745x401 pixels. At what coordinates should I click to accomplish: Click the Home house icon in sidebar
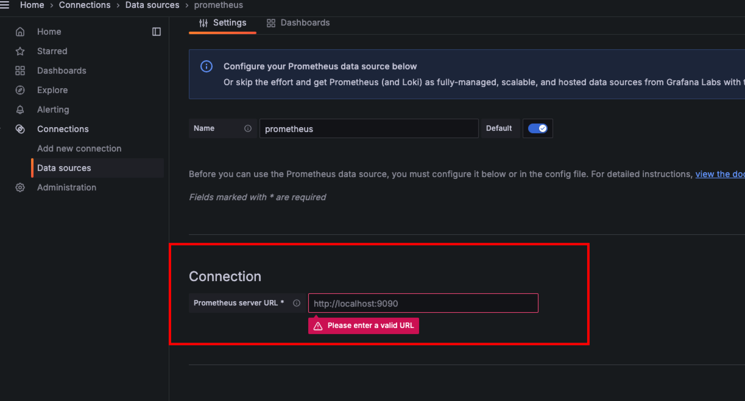tap(20, 32)
